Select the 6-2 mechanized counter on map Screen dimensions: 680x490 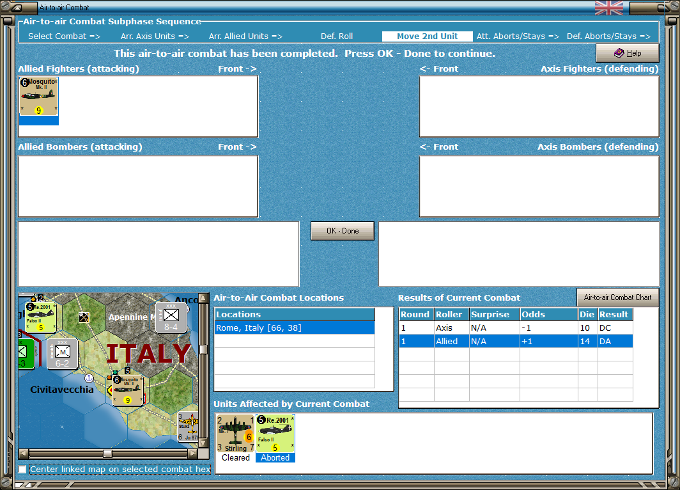click(63, 354)
